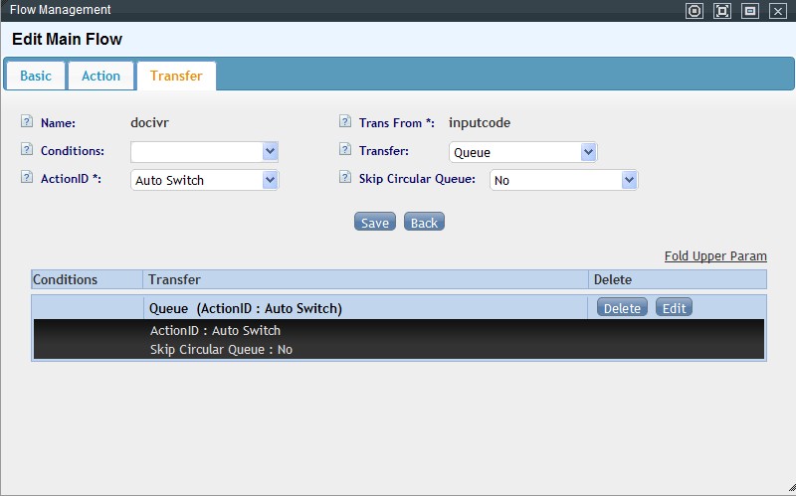The height and width of the screenshot is (496, 796).
Task: Expand the ActionID Auto Switch dropdown
Action: pos(270,180)
